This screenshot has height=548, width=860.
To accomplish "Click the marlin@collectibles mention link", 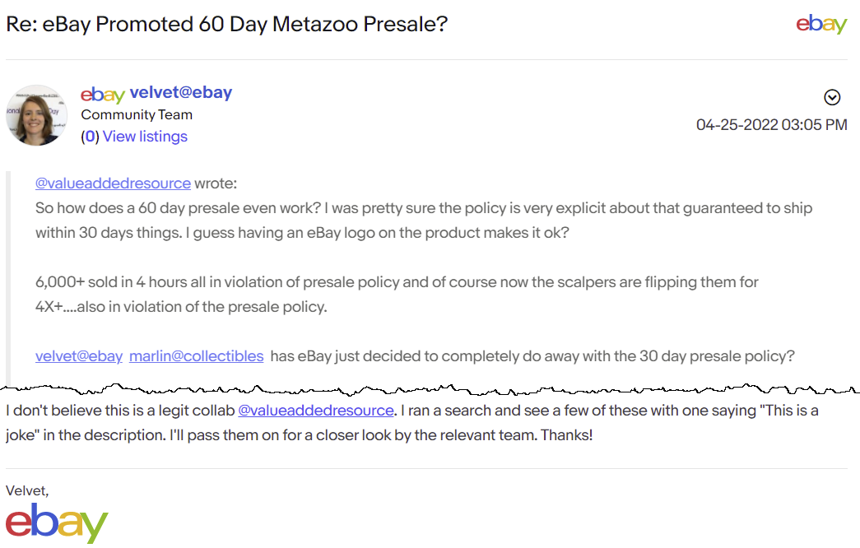I will pyautogui.click(x=196, y=356).
